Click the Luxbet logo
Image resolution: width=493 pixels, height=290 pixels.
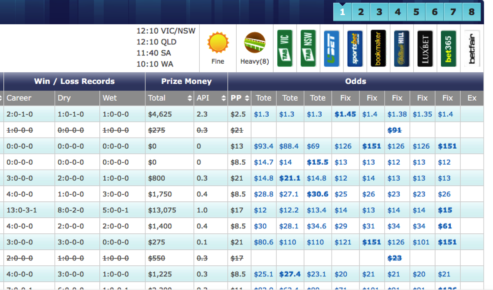click(x=425, y=48)
